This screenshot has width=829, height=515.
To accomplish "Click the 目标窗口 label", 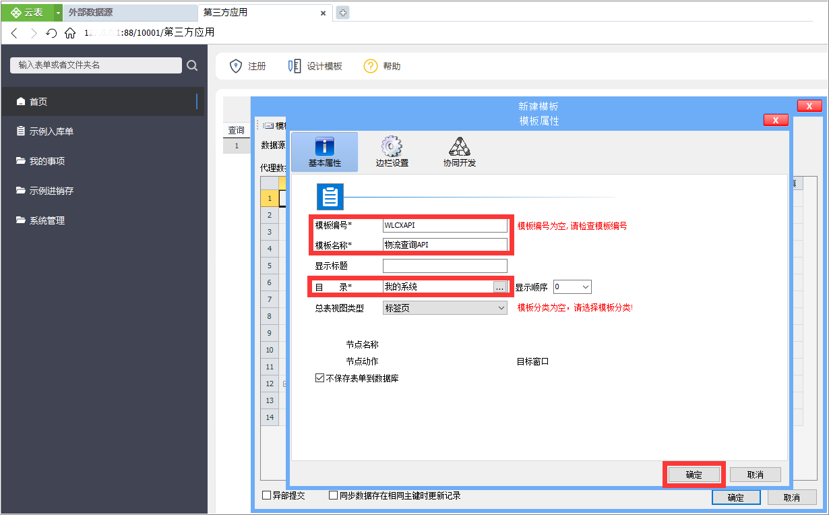I will click(532, 361).
